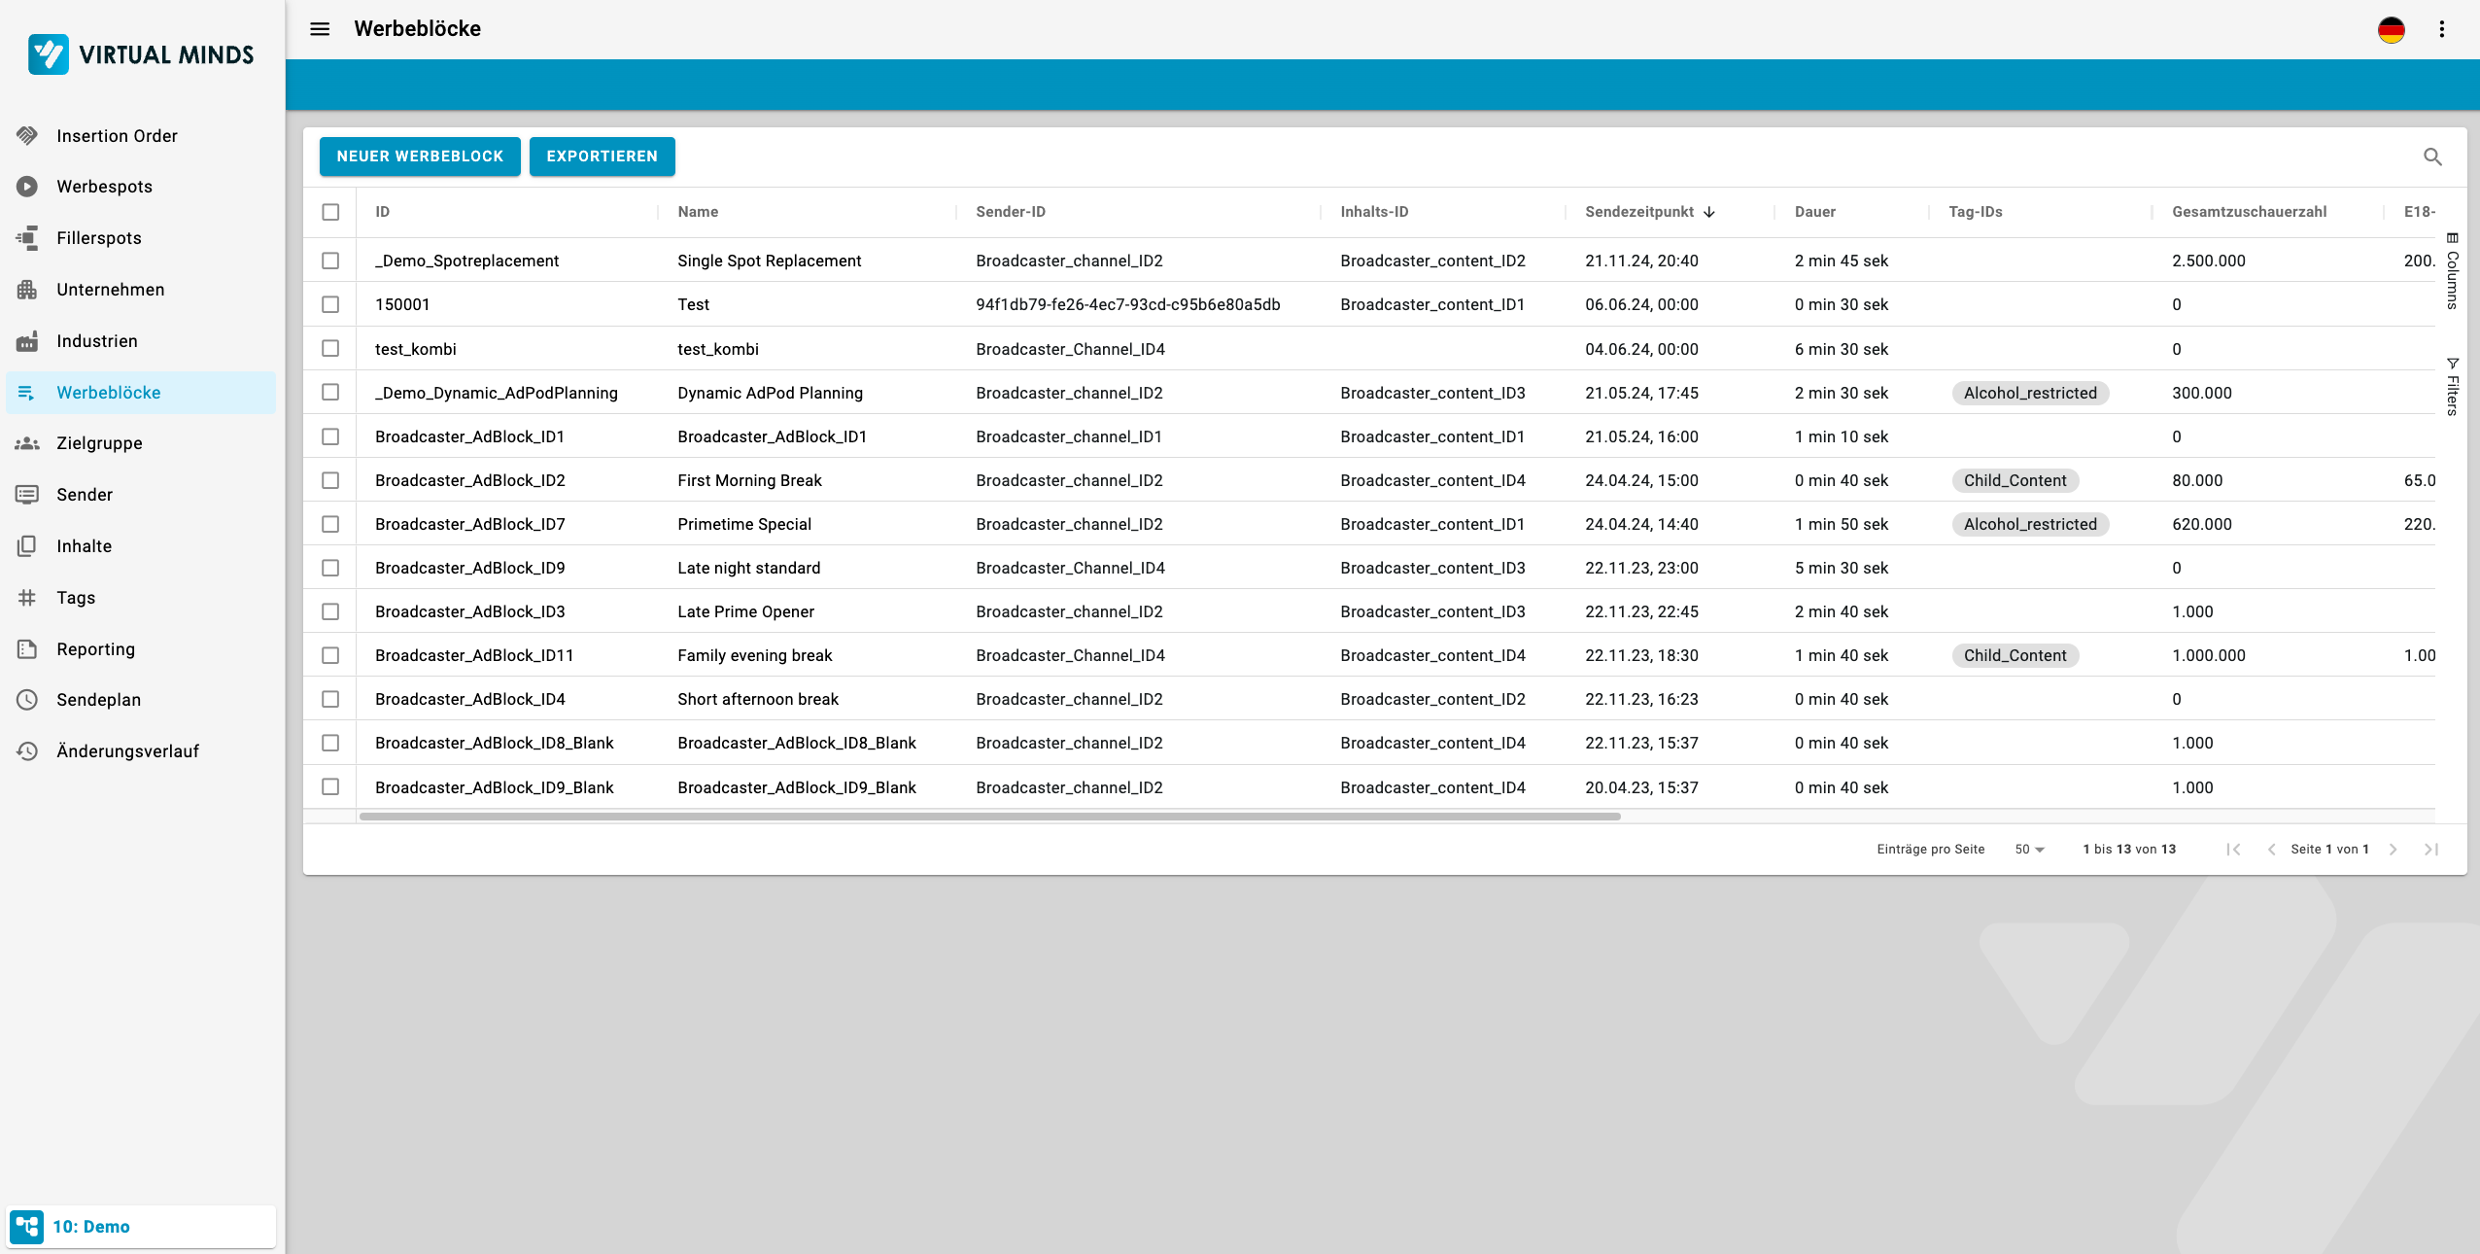Check the _Demo_Spotreplacement row checkbox

click(330, 261)
